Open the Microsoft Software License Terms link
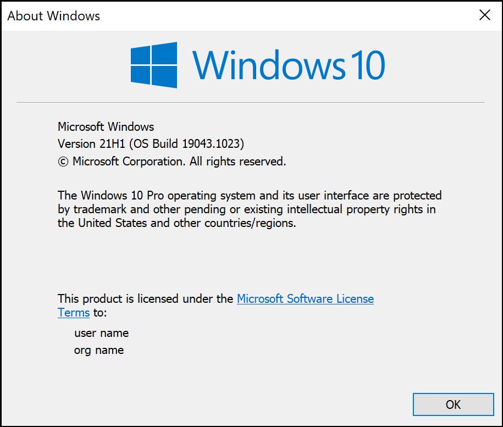 pos(305,298)
